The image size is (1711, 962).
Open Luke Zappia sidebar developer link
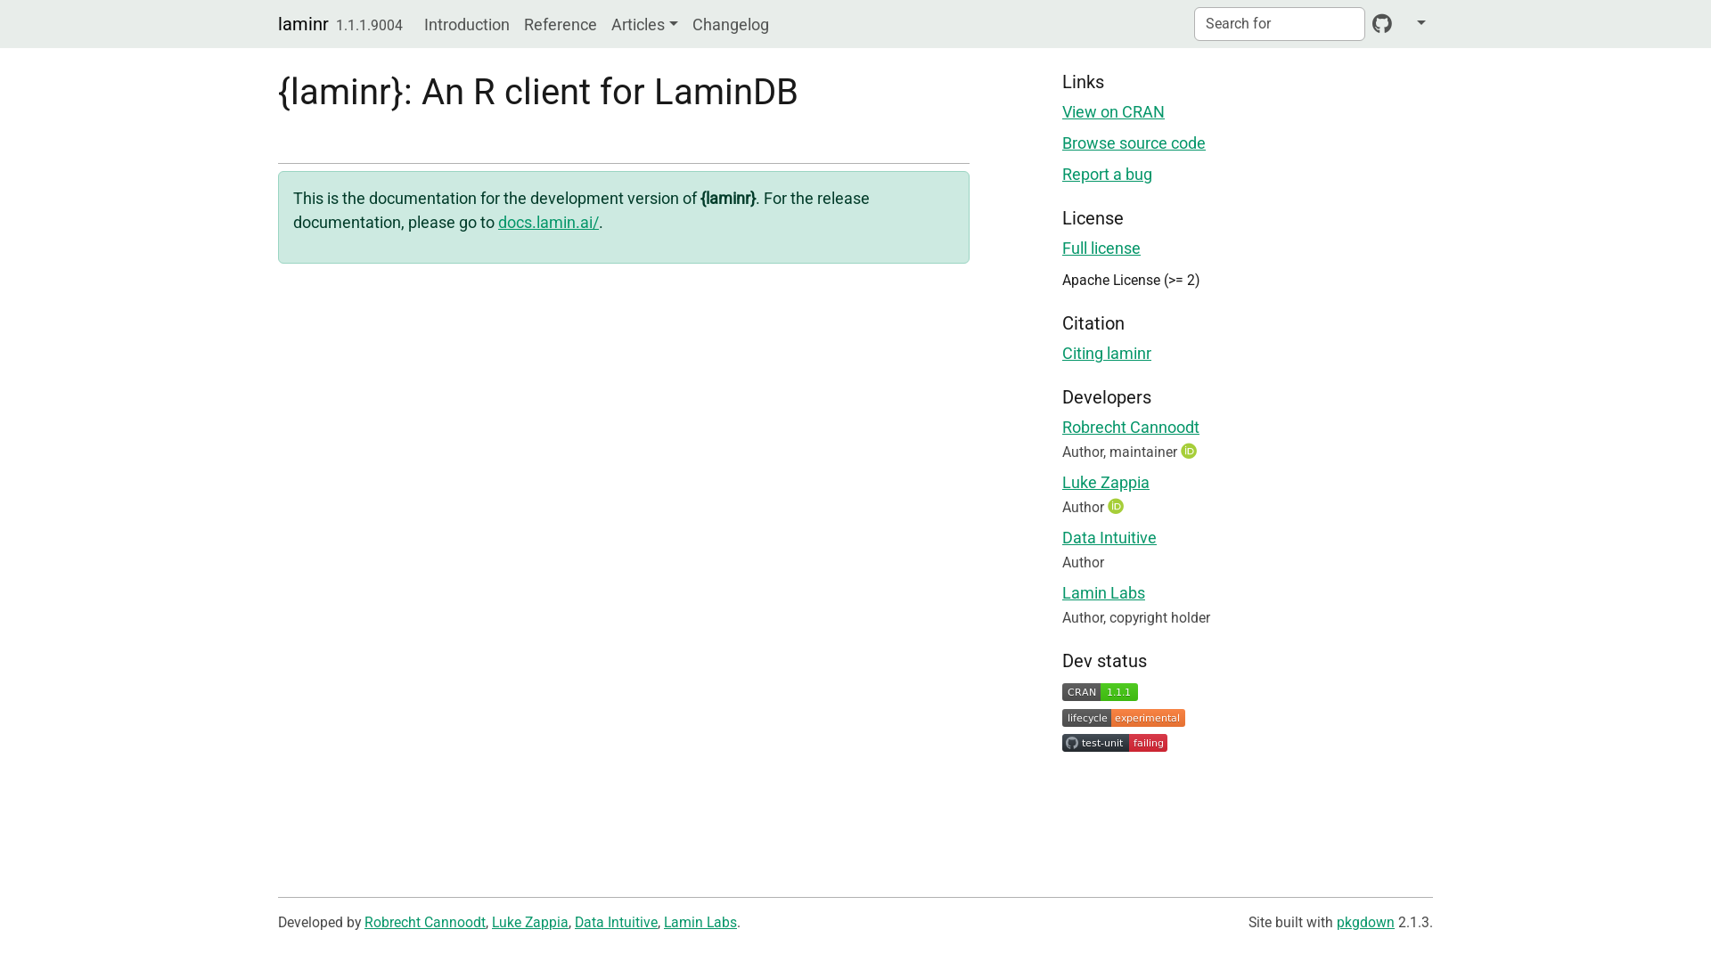click(1106, 483)
